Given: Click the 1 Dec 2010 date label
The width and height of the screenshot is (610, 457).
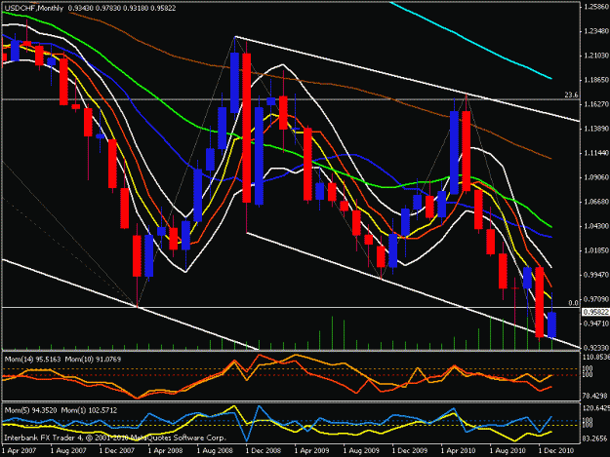Looking at the screenshot, I should [556, 451].
